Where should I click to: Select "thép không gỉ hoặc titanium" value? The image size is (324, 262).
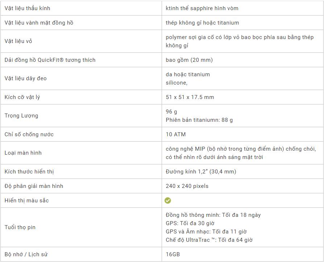click(x=202, y=23)
